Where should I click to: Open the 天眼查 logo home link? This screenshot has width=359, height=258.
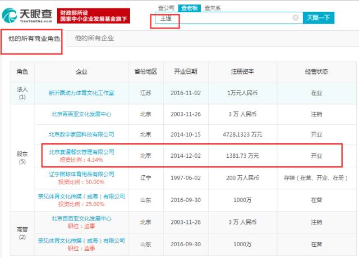pos(27,15)
